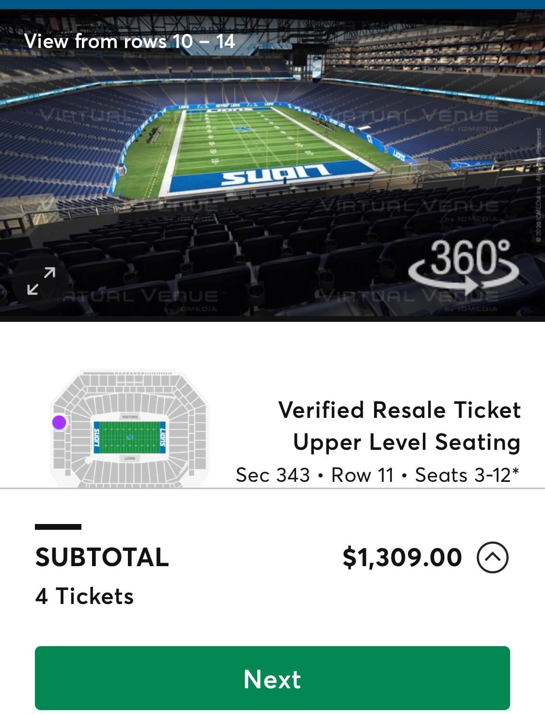This screenshot has height=714, width=545.
Task: Tap the "View from rows 10 – 14" label
Action: click(129, 41)
